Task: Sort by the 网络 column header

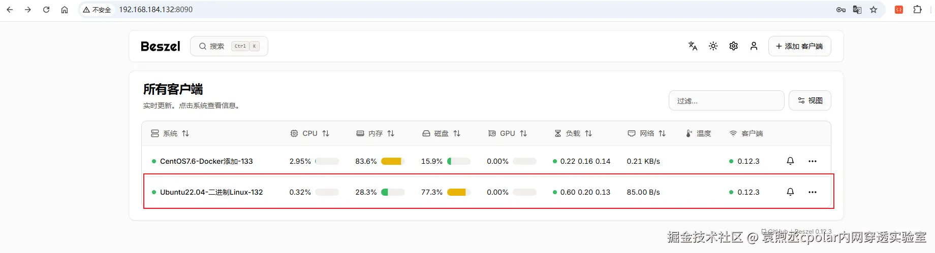Action: point(646,133)
